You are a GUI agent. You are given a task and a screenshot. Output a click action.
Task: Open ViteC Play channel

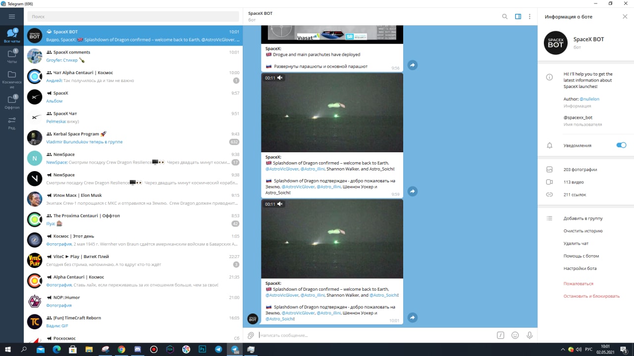pos(133,260)
